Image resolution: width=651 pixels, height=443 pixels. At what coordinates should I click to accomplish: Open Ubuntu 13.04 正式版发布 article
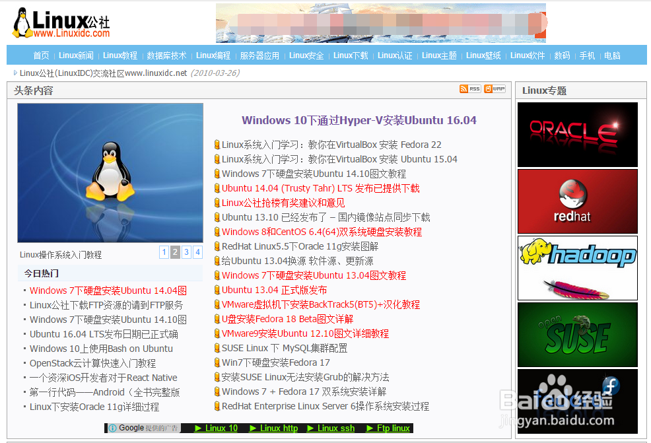pyautogui.click(x=274, y=290)
